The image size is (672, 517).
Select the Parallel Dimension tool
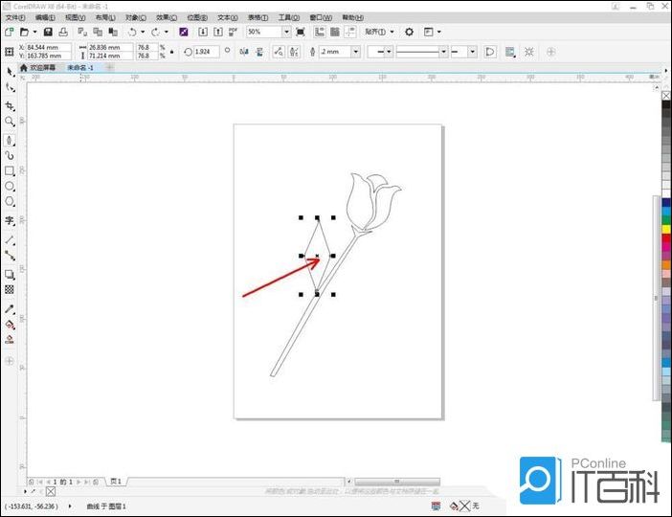(10, 240)
